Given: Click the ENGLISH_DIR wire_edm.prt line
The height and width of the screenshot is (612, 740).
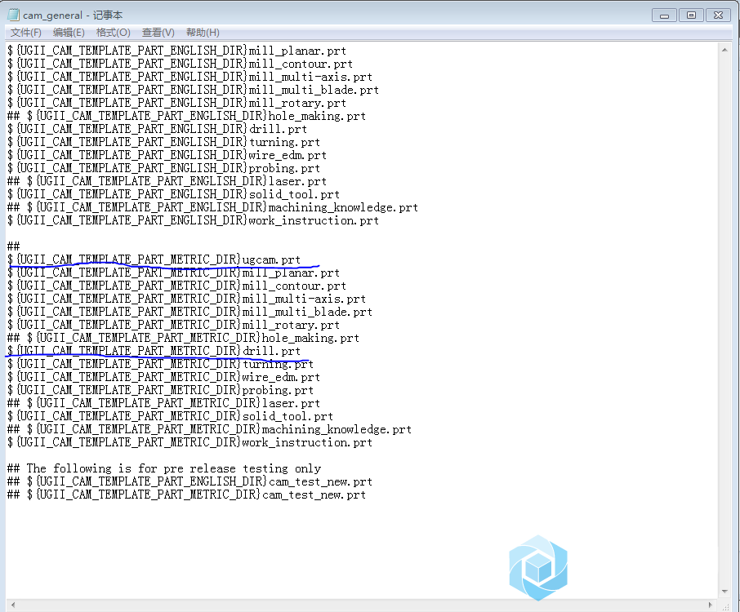Looking at the screenshot, I should click(167, 155).
